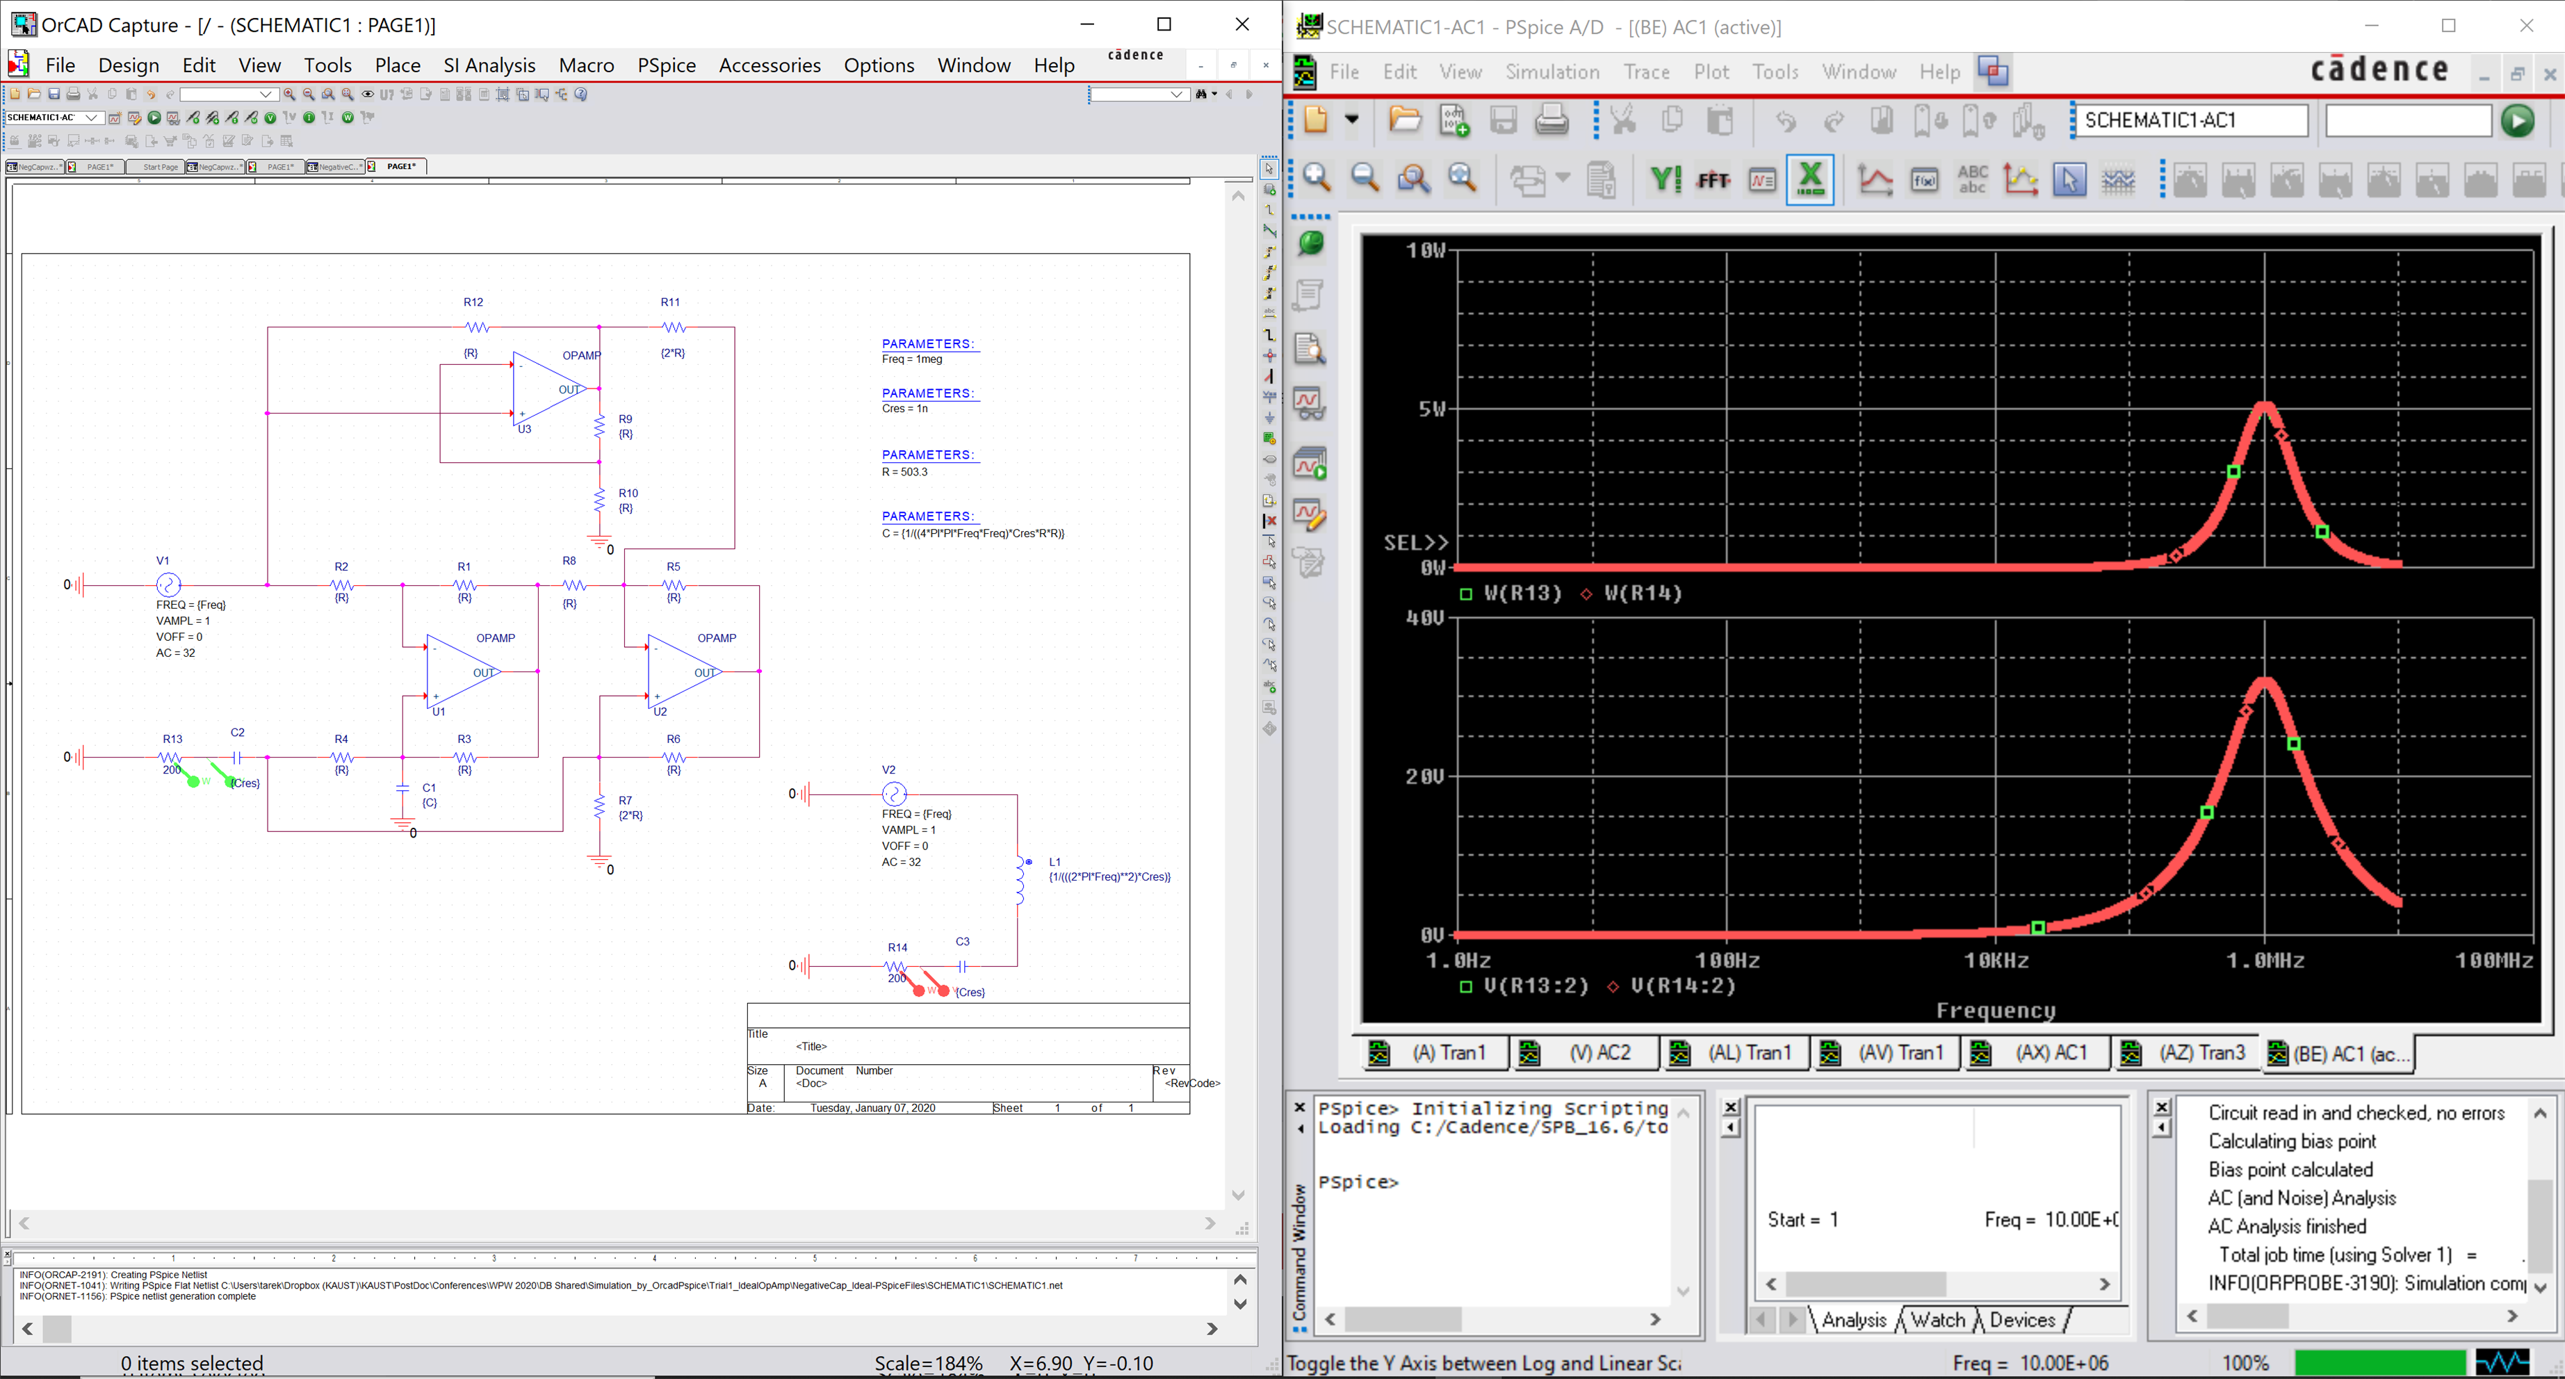2565x1379 pixels.
Task: Click Add Trace icon in PSpice
Action: [x=1876, y=179]
